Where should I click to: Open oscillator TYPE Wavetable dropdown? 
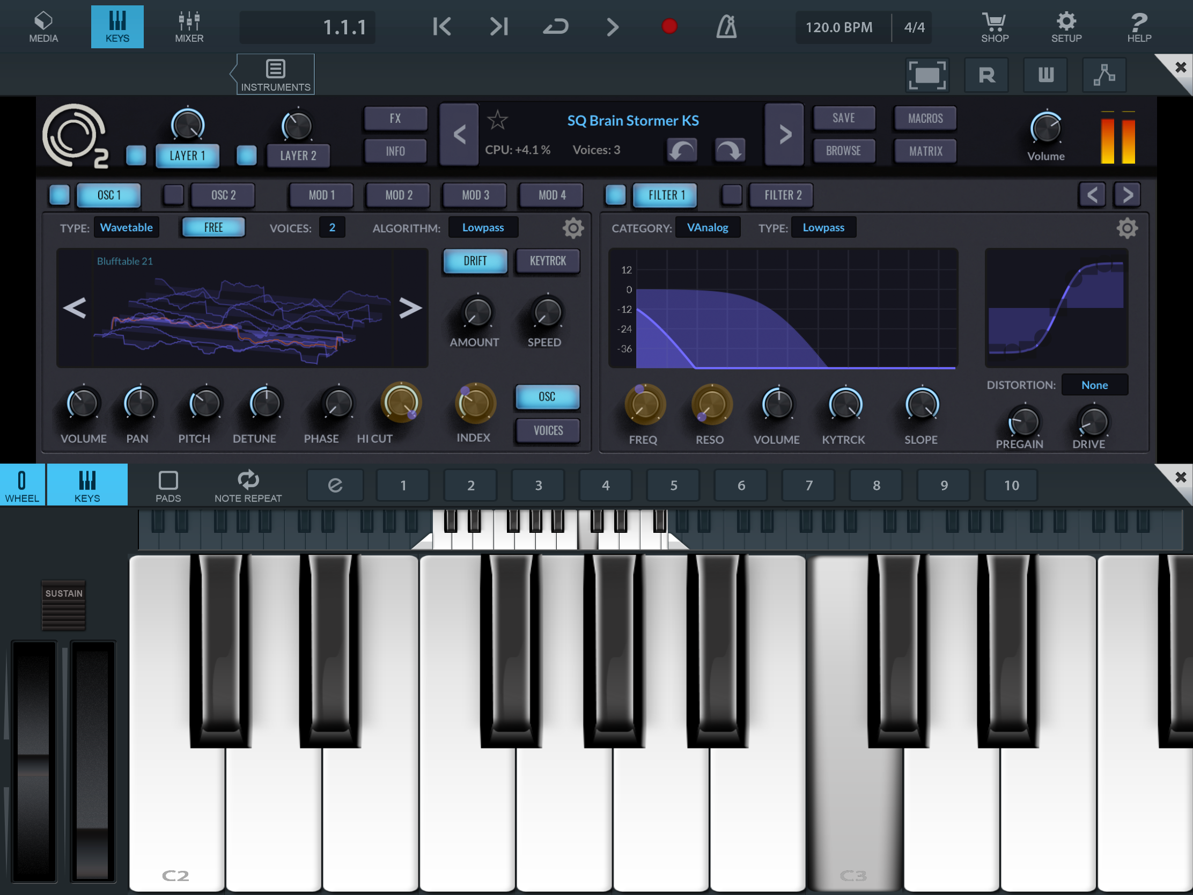(126, 228)
